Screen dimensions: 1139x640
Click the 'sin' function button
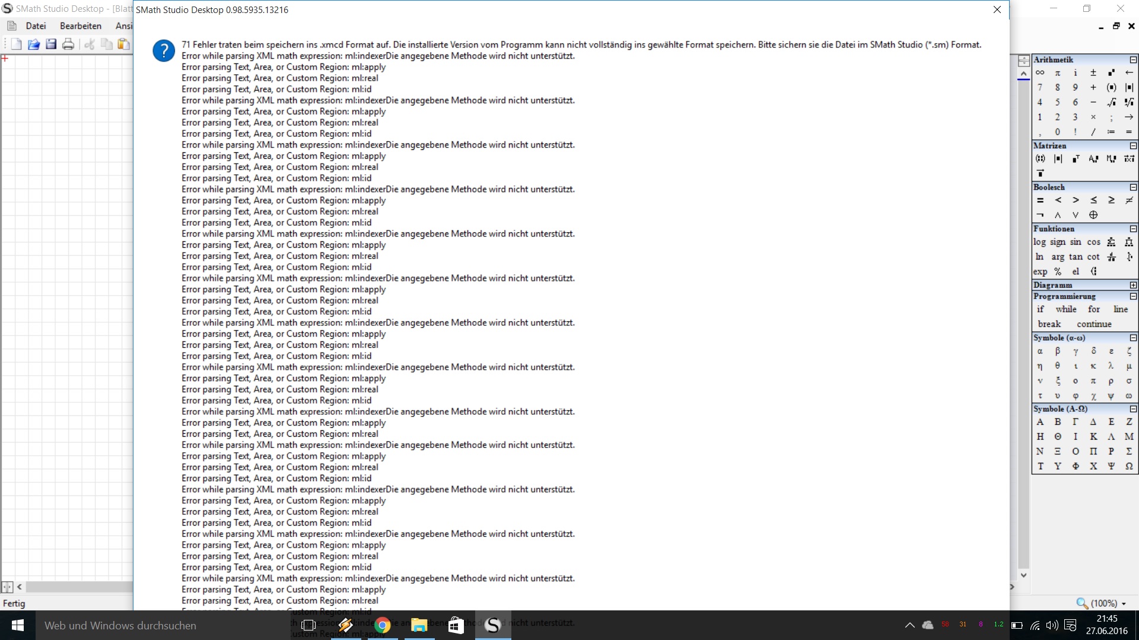(1076, 242)
